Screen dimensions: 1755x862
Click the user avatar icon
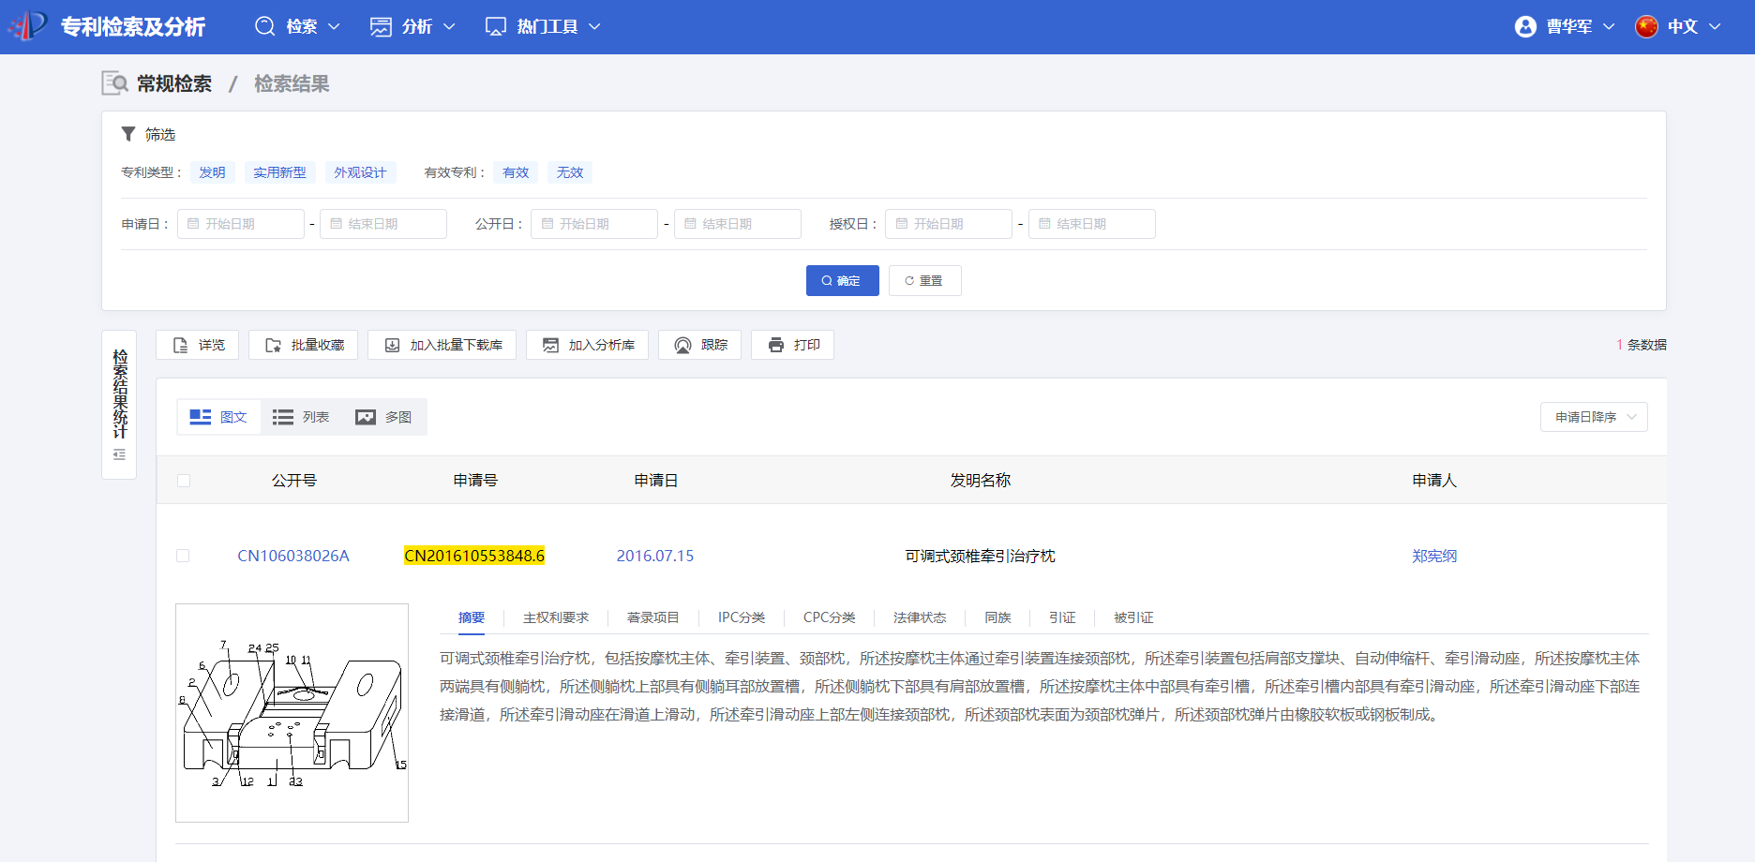1525,26
